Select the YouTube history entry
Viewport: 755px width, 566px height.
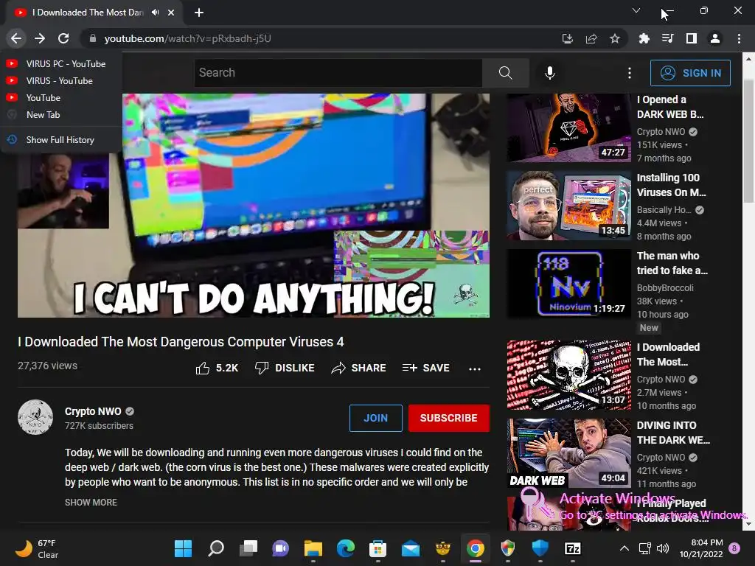60,98
